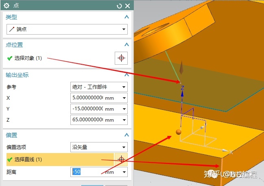
Task: Click the X coordinate input field
Action: (87, 98)
